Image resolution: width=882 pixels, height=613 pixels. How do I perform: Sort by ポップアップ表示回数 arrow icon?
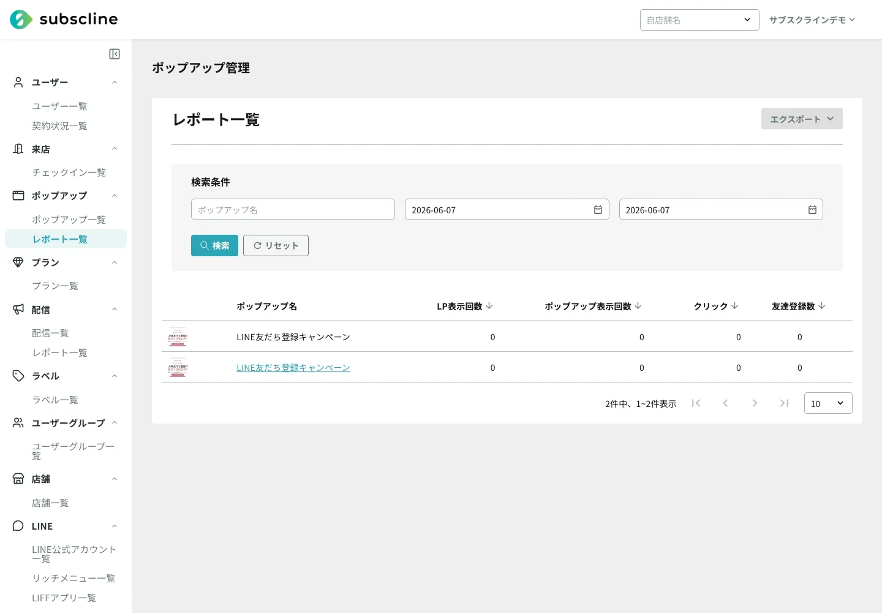pyautogui.click(x=638, y=306)
